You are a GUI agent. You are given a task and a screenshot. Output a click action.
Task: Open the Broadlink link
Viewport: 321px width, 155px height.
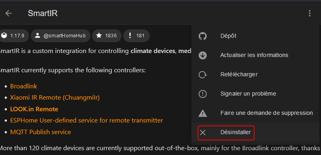click(24, 86)
